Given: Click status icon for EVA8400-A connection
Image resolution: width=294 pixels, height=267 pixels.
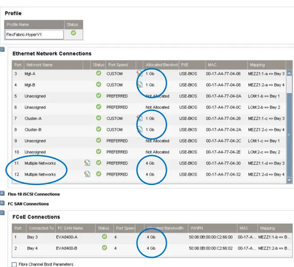Looking at the screenshot, I should [x=104, y=237].
